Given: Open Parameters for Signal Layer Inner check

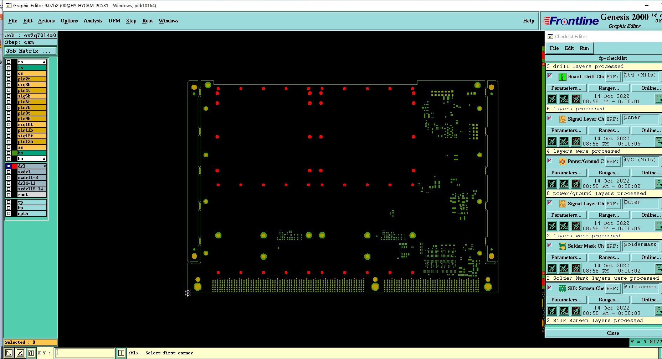Looking at the screenshot, I should [566, 130].
